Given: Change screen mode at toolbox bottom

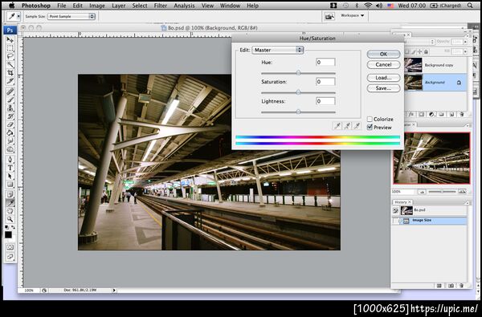Looking at the screenshot, I should click(x=10, y=257).
